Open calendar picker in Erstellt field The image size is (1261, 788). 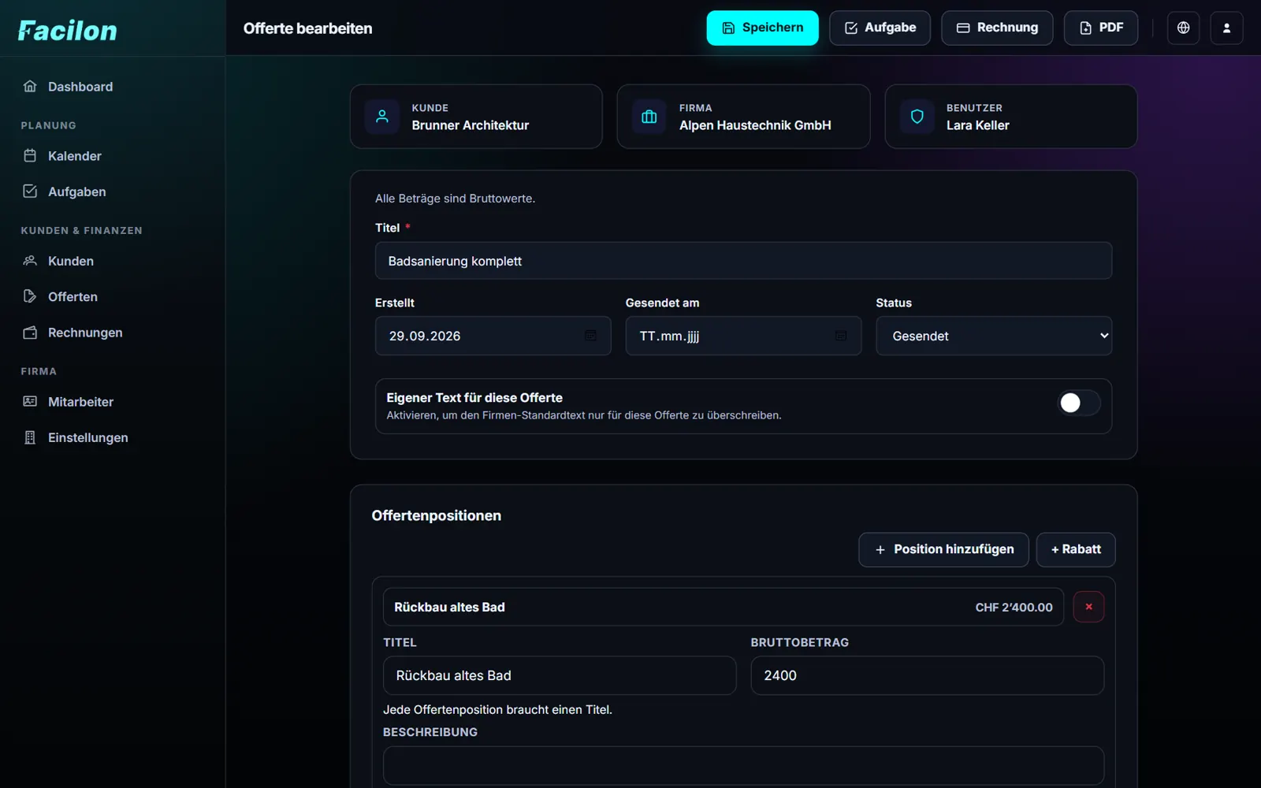pos(590,336)
